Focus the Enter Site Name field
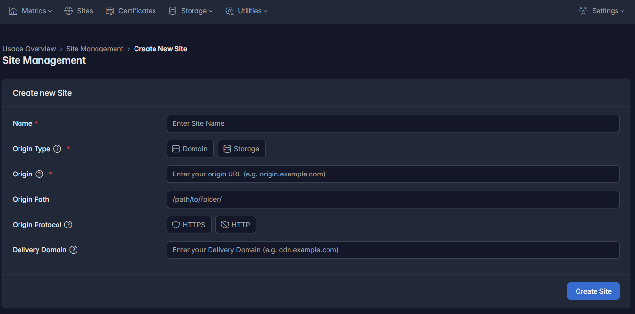Viewport: 635px width, 314px height. [x=393, y=123]
